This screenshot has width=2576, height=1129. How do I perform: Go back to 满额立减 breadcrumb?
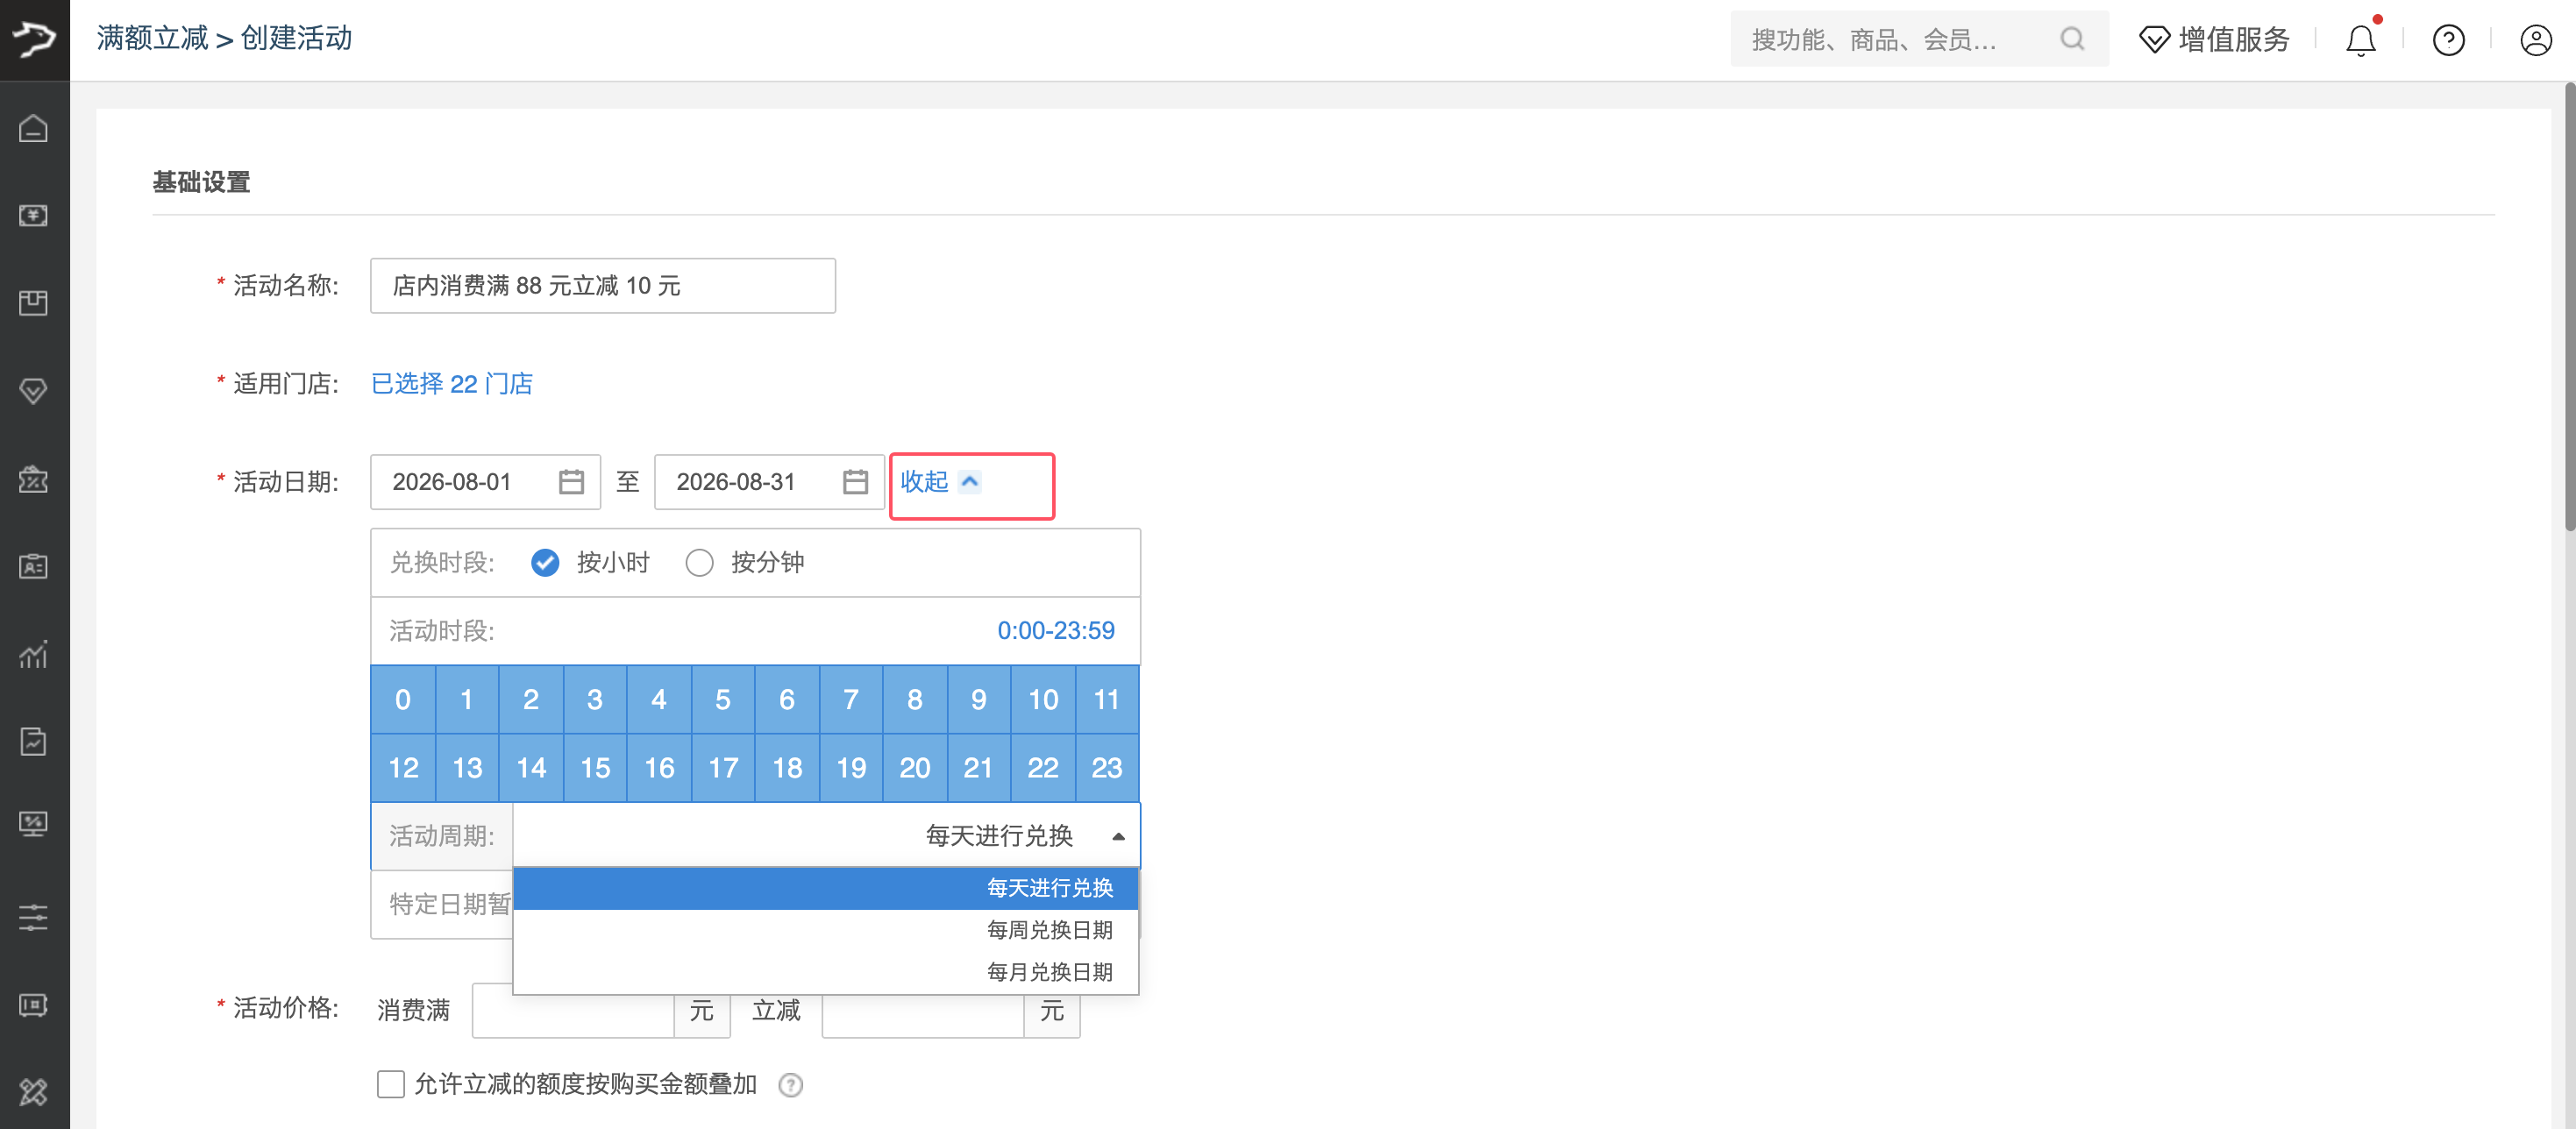(x=152, y=38)
